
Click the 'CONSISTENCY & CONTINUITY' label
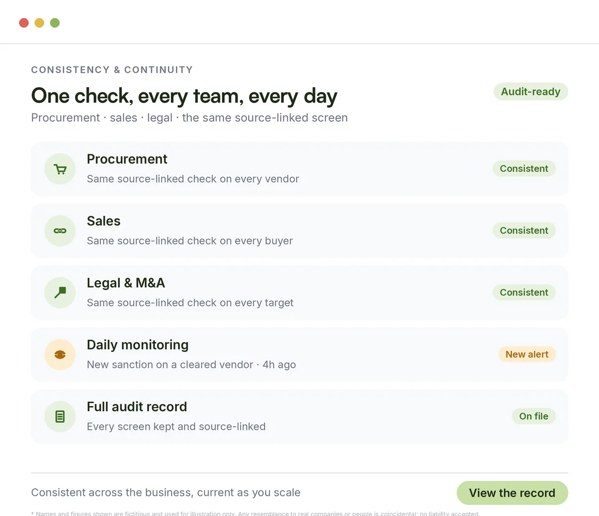pyautogui.click(x=112, y=70)
